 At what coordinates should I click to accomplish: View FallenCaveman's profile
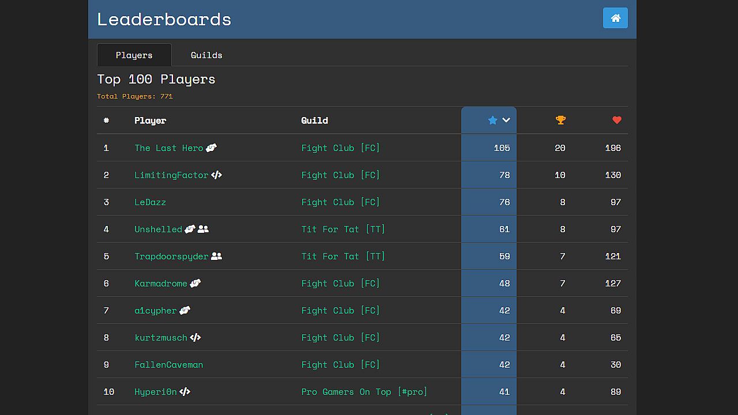[168, 365]
